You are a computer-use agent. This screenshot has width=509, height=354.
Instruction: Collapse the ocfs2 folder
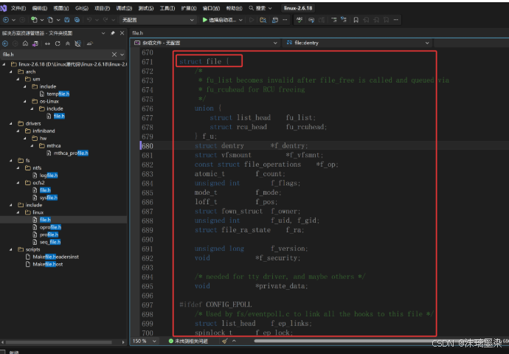coord(18,183)
